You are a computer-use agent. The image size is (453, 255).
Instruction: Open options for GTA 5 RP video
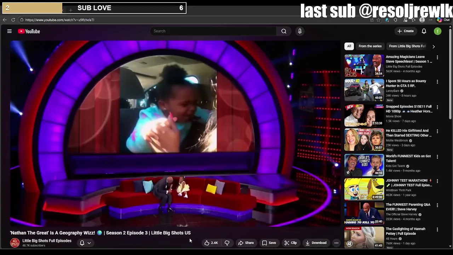437,82
